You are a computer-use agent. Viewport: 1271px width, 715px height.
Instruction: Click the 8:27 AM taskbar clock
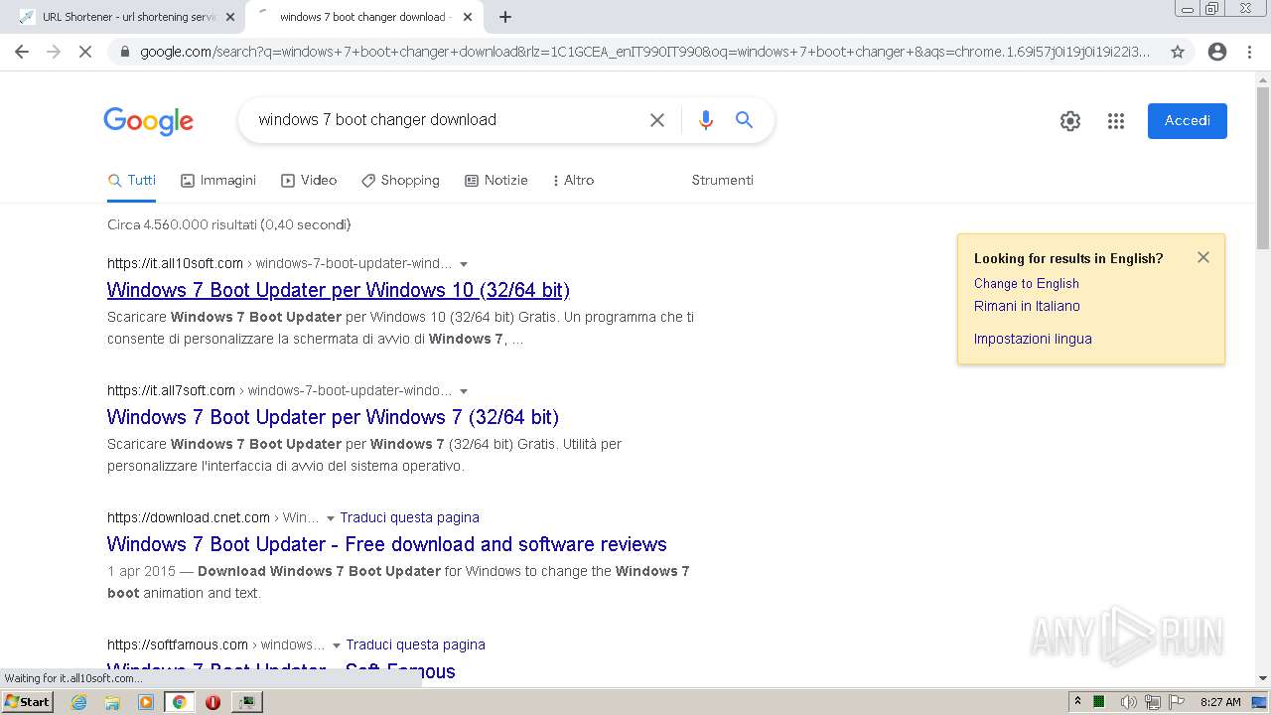(x=1220, y=702)
